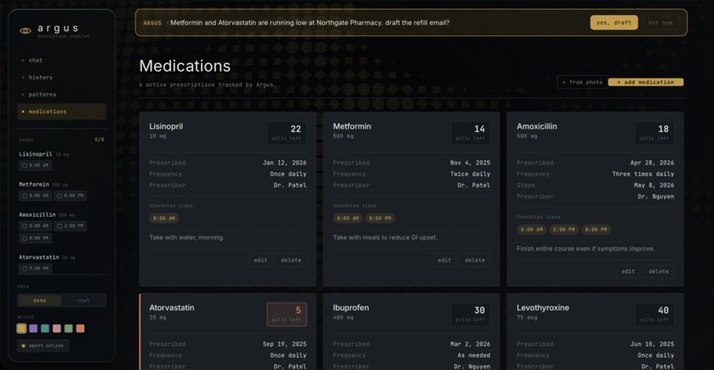Choose the teal accent color
Screen dimensions: 714x370
(x=45, y=328)
